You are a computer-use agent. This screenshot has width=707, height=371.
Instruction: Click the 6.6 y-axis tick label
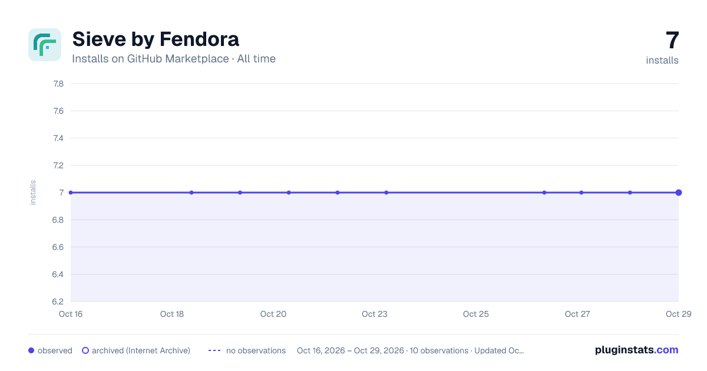click(58, 247)
